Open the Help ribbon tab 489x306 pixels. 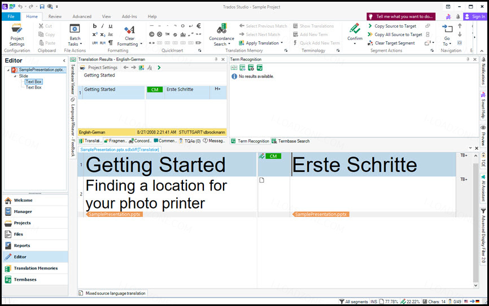[x=152, y=16]
